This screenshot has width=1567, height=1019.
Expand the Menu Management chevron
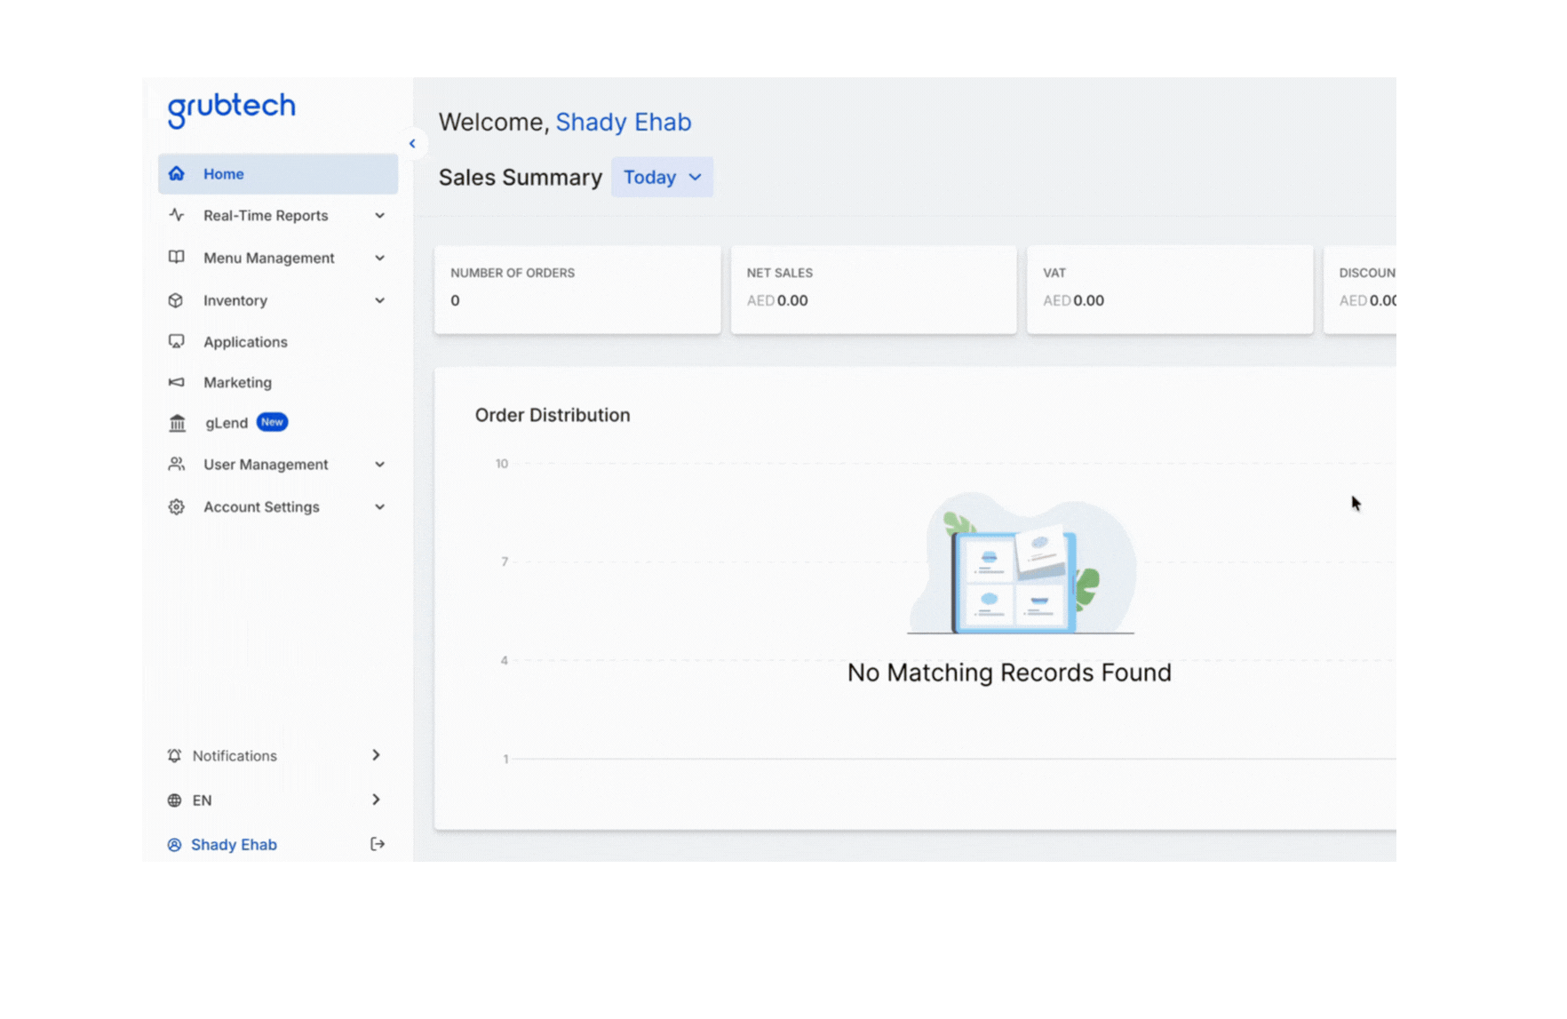(380, 259)
